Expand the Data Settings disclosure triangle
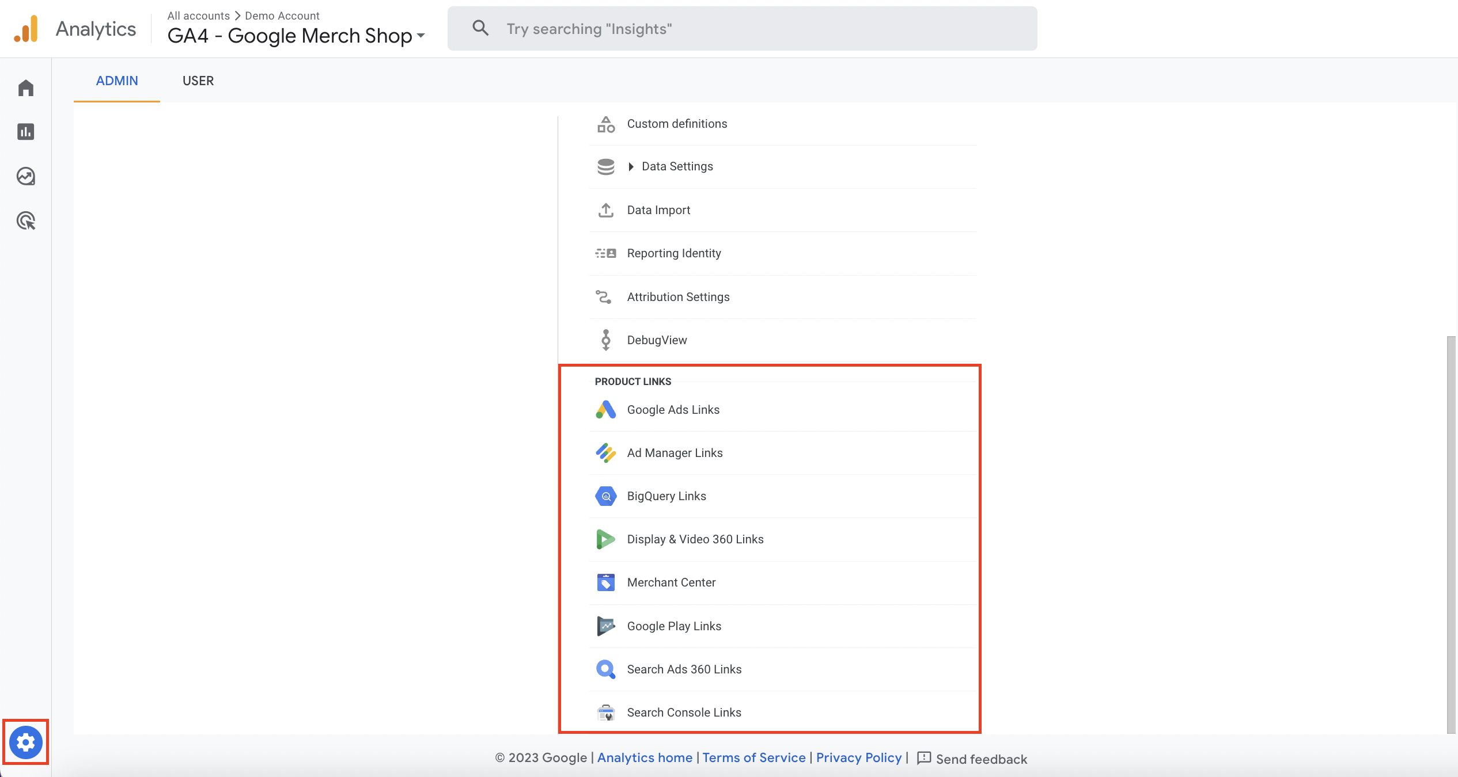 tap(631, 167)
